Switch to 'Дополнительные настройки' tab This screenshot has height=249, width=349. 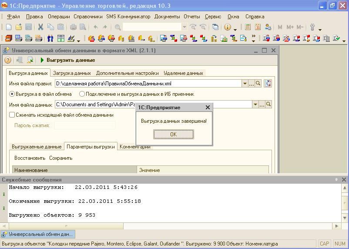128,73
